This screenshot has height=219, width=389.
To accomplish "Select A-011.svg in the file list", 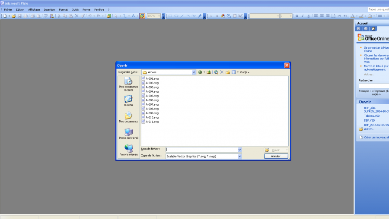I will click(152, 122).
